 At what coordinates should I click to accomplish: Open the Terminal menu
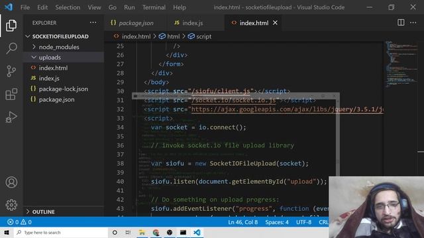pos(154,7)
